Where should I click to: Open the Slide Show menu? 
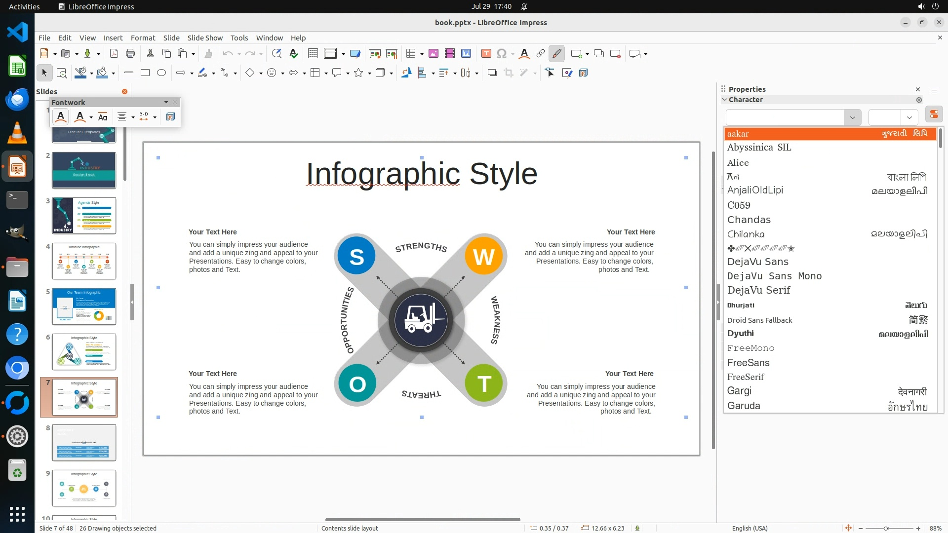pos(205,38)
